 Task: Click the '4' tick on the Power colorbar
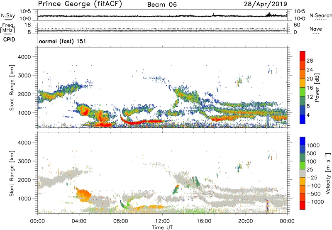[x=308, y=115]
